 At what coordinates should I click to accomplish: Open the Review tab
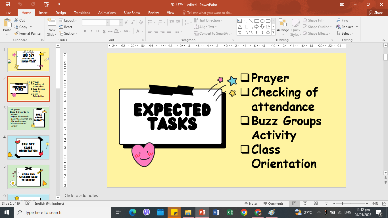153,13
